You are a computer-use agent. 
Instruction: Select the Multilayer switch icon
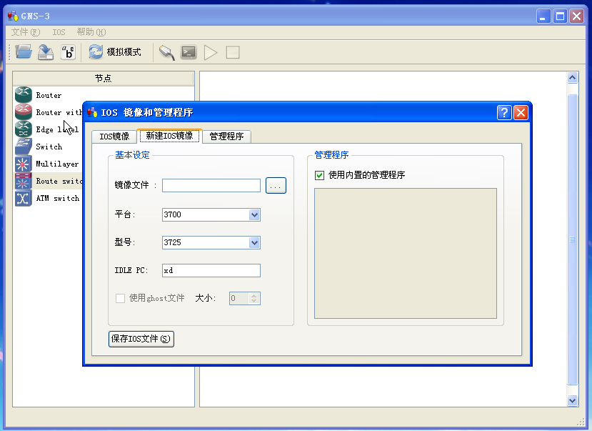(x=21, y=164)
